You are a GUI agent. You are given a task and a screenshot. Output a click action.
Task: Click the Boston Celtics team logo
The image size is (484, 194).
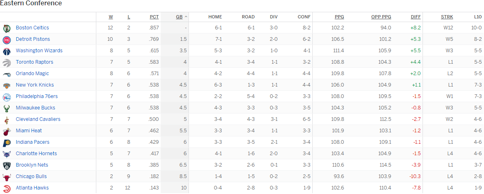pos(7,28)
